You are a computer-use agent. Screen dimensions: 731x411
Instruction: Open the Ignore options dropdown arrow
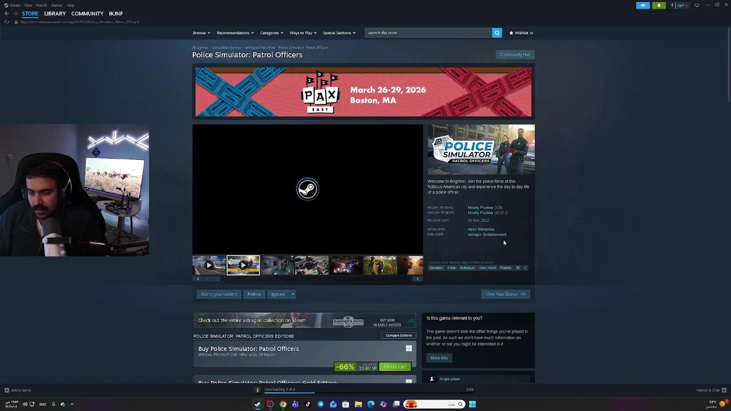292,294
